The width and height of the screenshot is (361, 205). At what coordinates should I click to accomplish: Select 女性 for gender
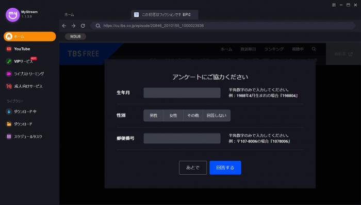(x=173, y=116)
